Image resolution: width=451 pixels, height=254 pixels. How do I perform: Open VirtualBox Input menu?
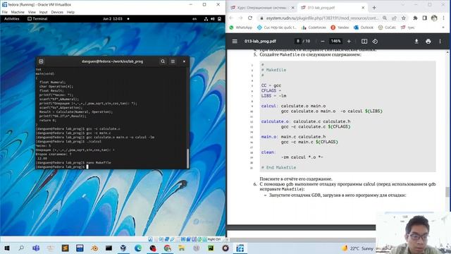43,12
